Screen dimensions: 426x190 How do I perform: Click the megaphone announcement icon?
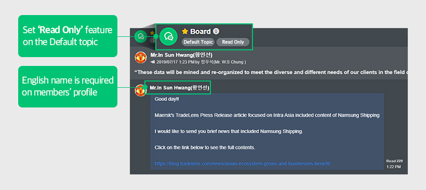tap(152, 62)
